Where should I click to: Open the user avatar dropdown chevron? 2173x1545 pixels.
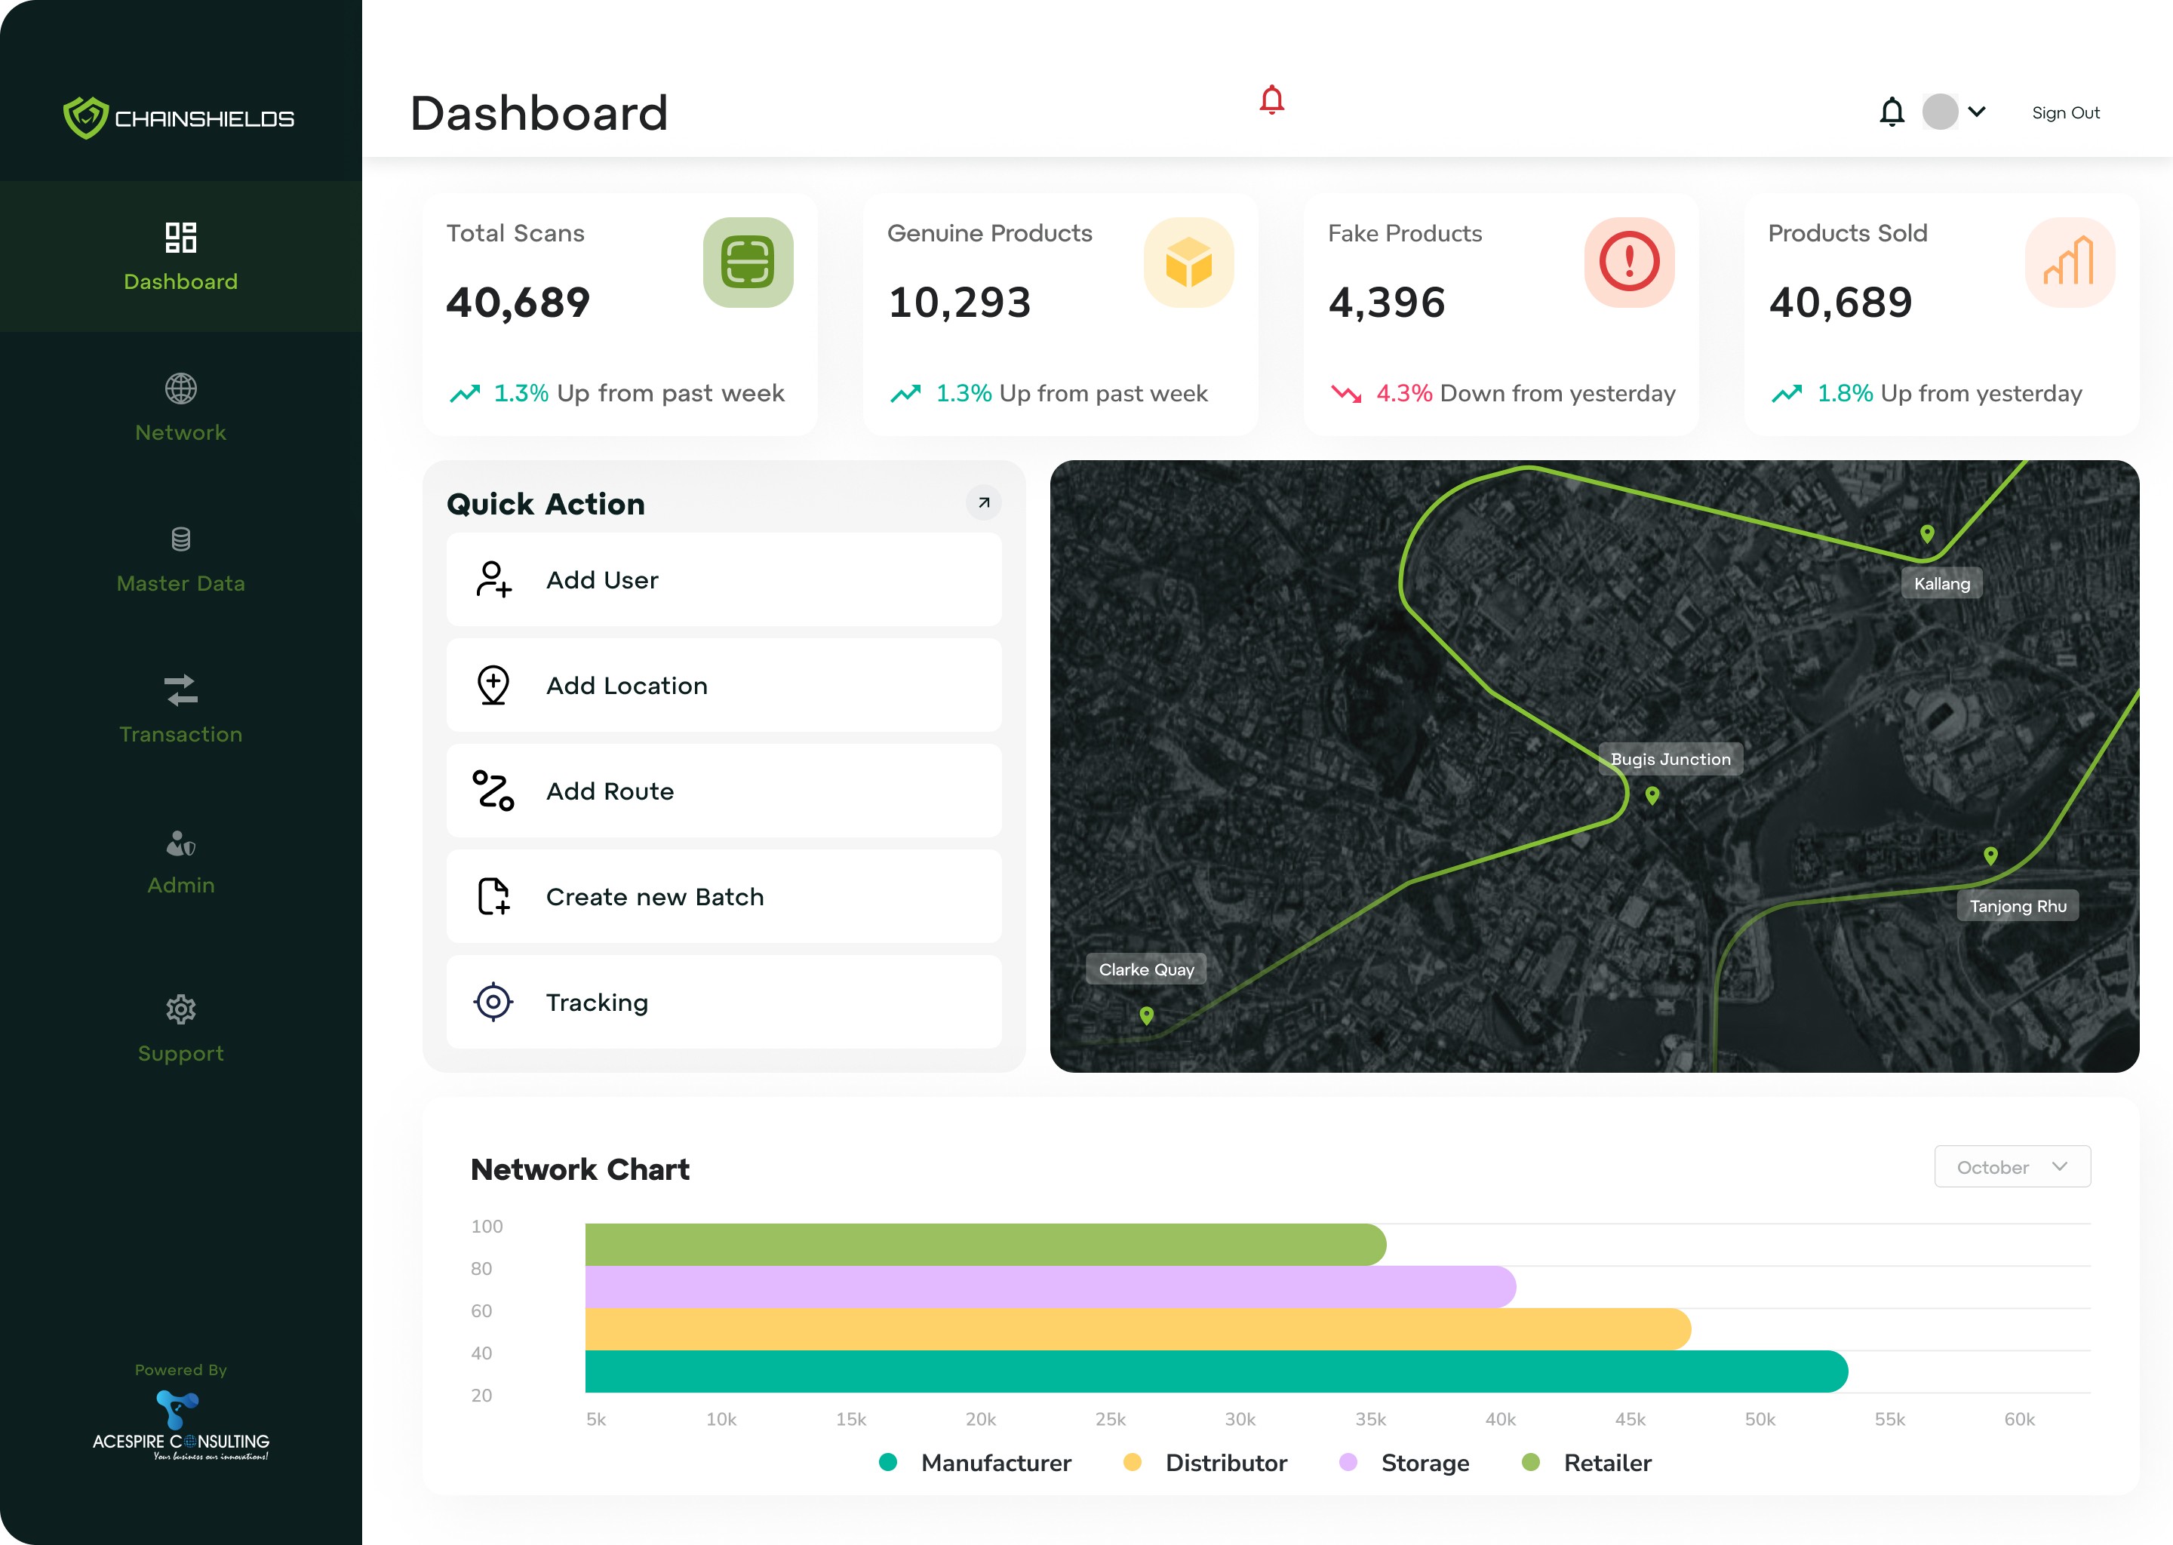[1976, 112]
